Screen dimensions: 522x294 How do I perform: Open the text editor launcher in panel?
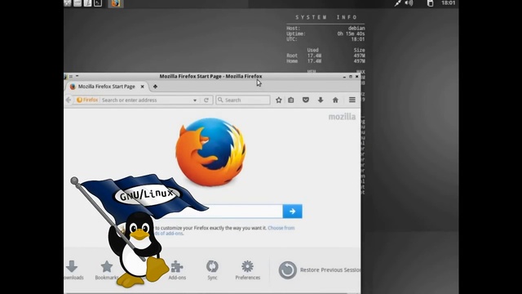click(x=87, y=3)
